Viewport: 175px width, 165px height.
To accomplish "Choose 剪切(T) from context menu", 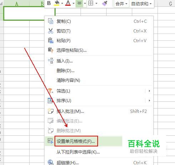I will [x=99, y=31].
